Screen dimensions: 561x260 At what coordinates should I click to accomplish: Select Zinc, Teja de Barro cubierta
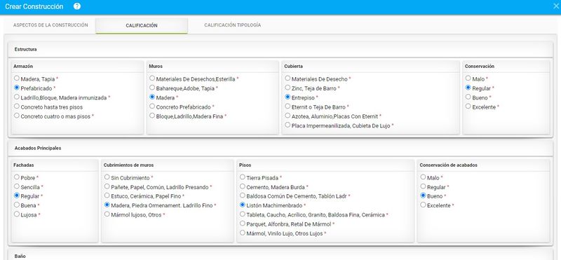pyautogui.click(x=288, y=88)
